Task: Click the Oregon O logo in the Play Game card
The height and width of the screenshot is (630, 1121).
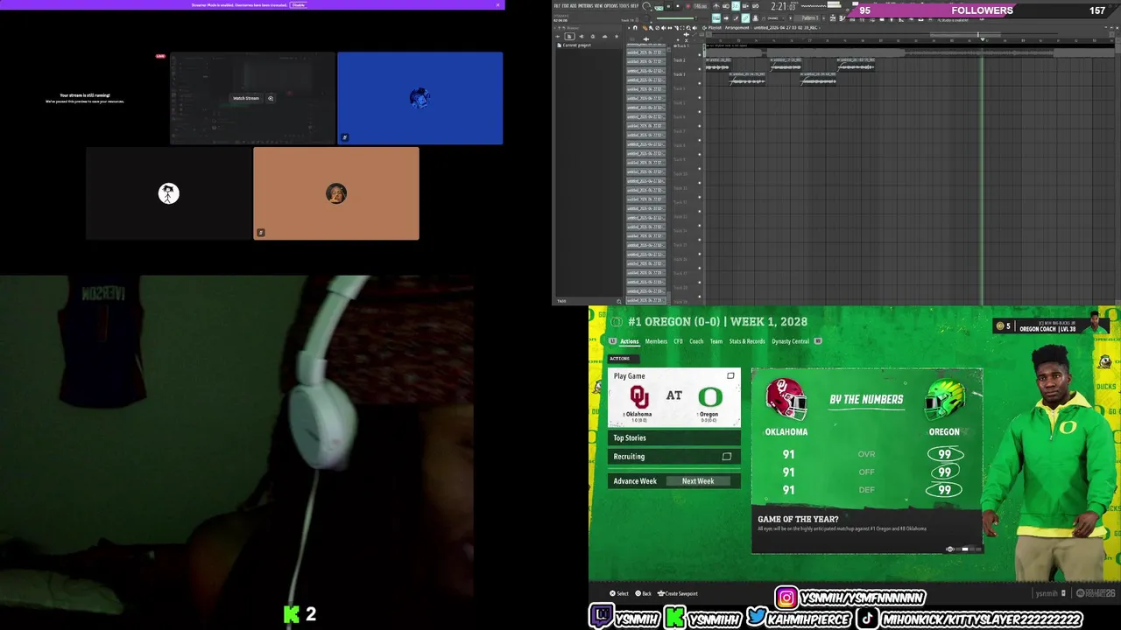Action: [x=710, y=396]
